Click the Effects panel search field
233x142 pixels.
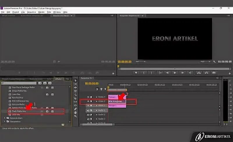point(19,83)
